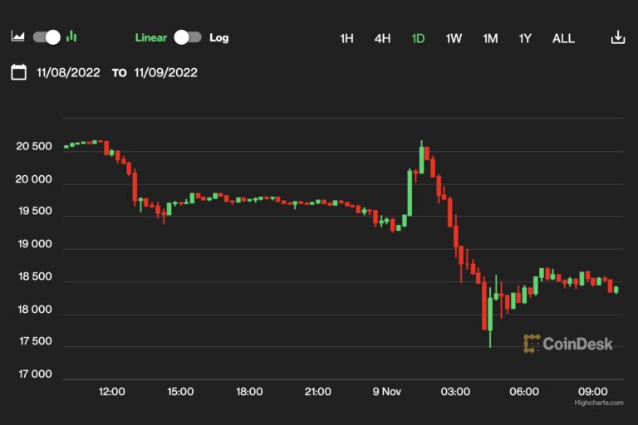638x425 pixels.
Task: Click the 03:00 time axis label
Action: coord(455,392)
